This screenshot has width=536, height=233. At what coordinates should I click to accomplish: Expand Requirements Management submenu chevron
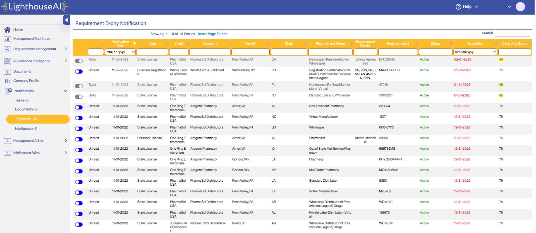click(66, 49)
